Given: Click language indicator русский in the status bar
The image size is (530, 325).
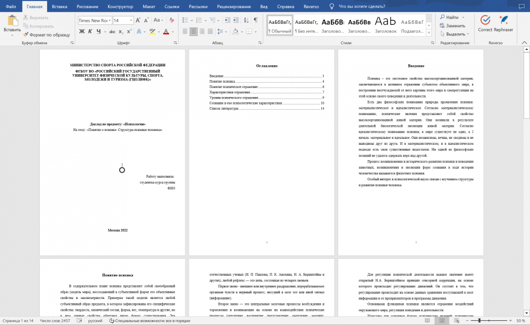Looking at the screenshot, I should point(95,321).
